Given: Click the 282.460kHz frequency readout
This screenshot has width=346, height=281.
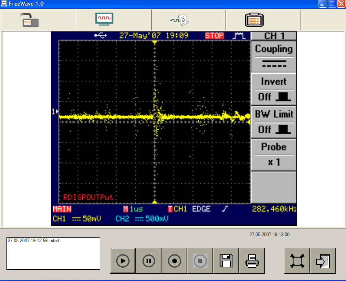Looking at the screenshot, I should point(274,209).
